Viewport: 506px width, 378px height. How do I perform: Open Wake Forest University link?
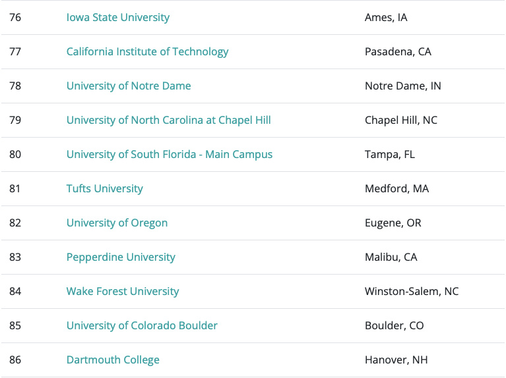point(123,292)
